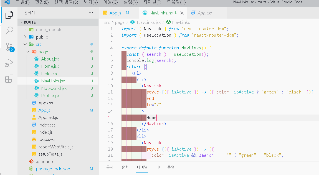The height and width of the screenshot is (175, 319).
Task: Switch to the 문제 panel tab
Action: click(110, 167)
